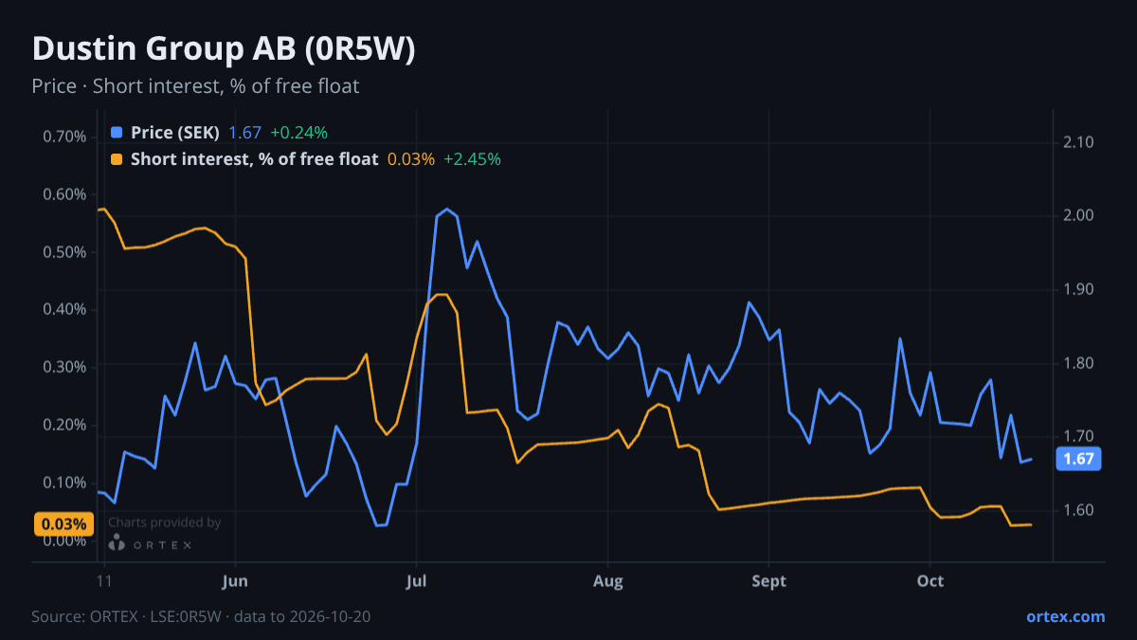Click the Oct x-axis label

coord(930,581)
